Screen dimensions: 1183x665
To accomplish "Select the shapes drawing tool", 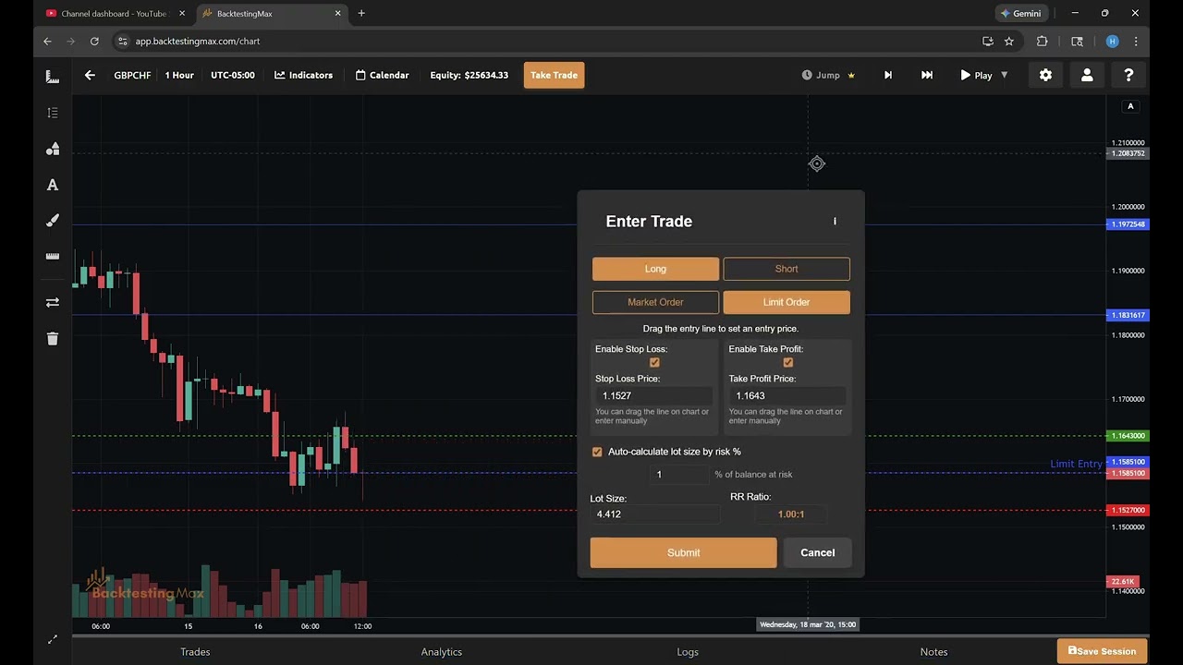I will point(53,149).
